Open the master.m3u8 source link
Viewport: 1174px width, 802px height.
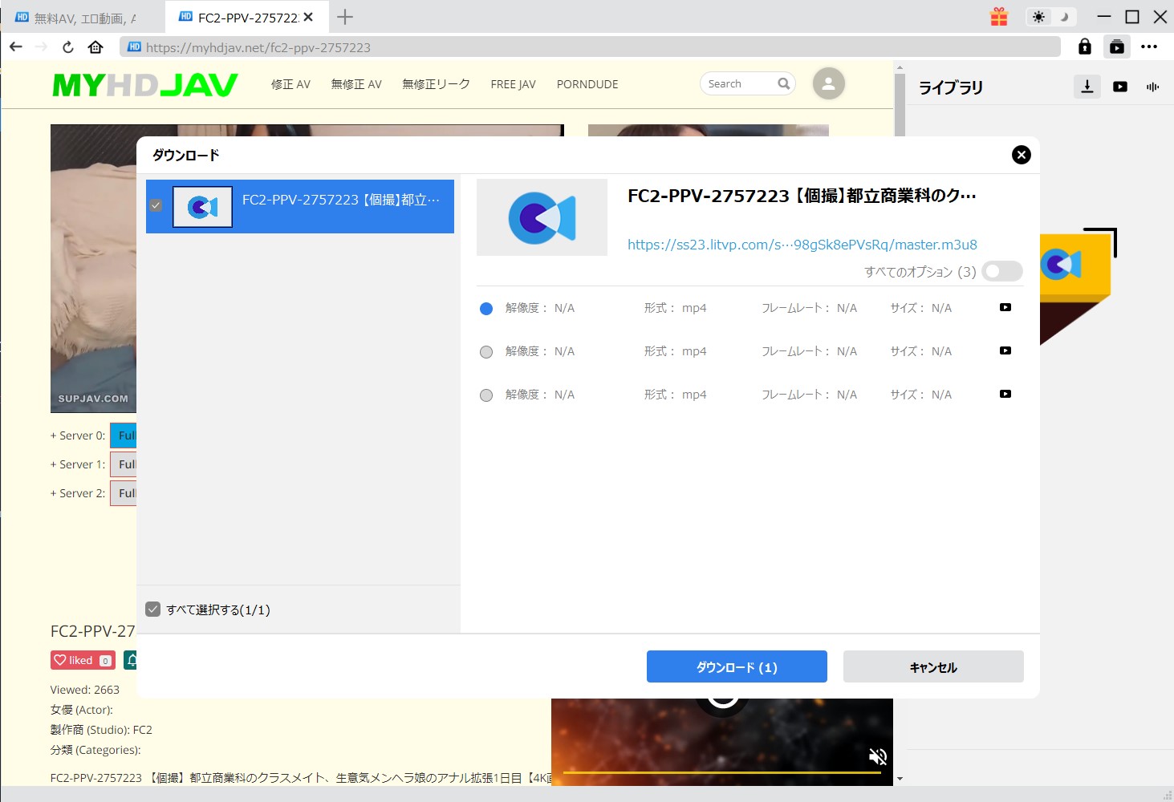802,245
